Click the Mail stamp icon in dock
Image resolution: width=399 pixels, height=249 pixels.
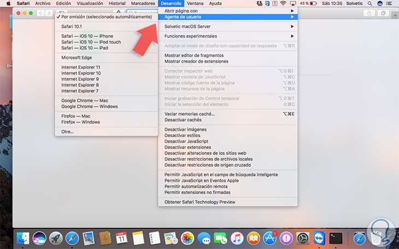[x=89, y=239]
